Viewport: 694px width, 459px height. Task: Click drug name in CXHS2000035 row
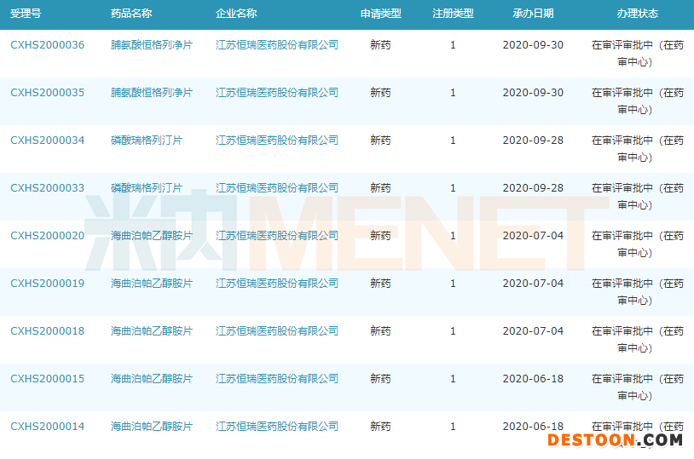coord(152,93)
